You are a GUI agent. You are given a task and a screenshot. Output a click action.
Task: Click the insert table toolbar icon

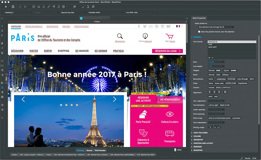tap(34, 6)
